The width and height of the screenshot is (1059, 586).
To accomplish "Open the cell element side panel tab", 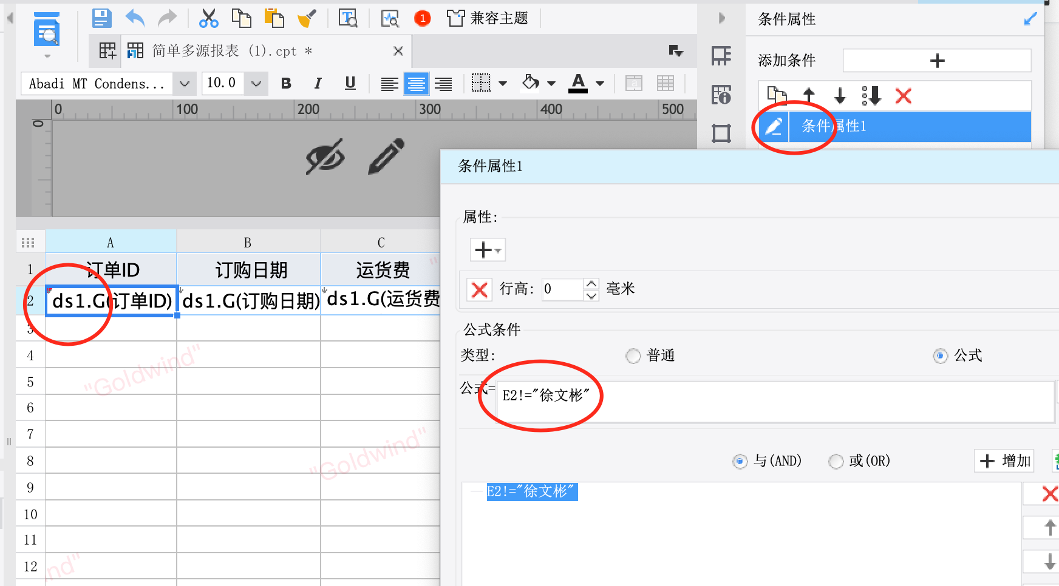I will coord(721,56).
